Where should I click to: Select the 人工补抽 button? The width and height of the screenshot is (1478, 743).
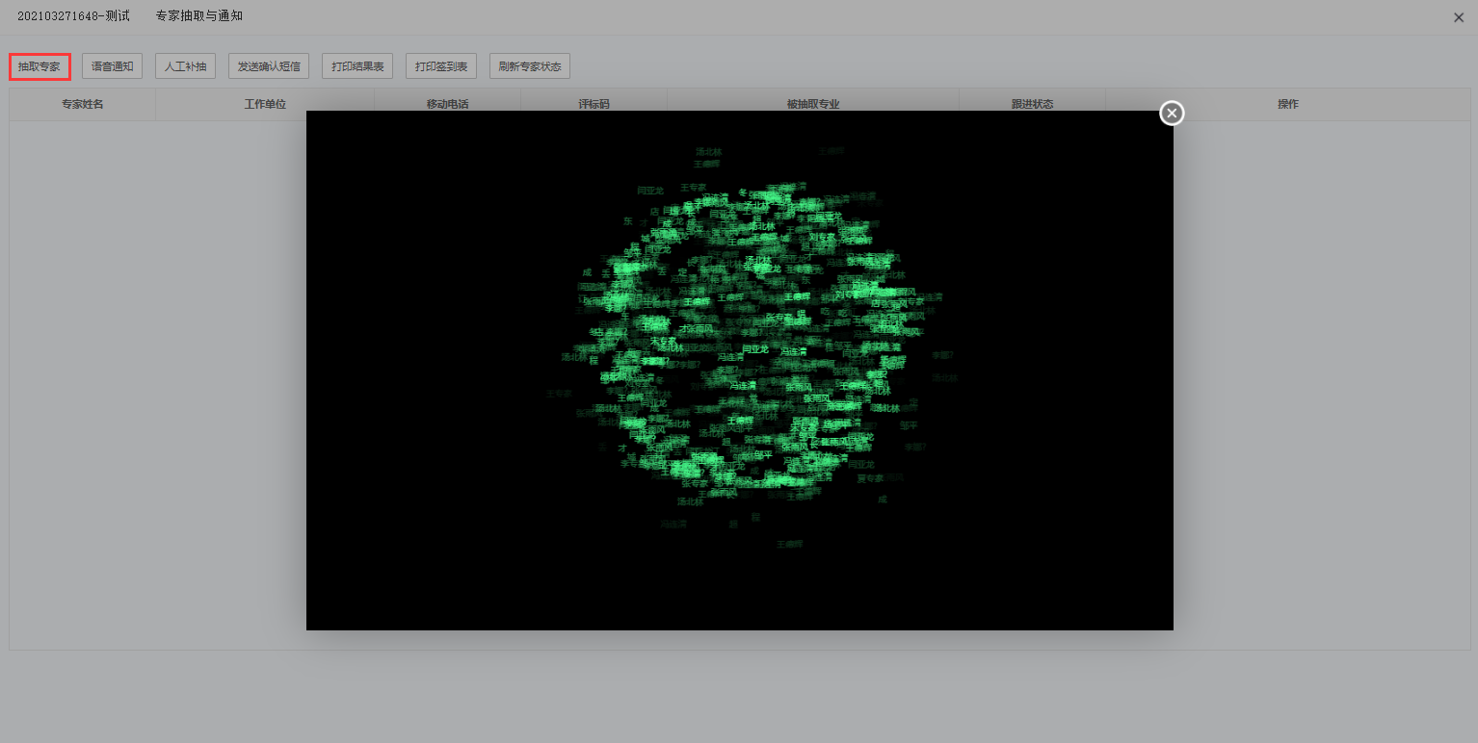click(185, 66)
